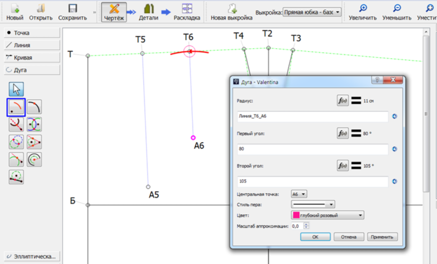Select the concentric arc tool icon
Viewport: 437px width, 264px height.
coord(34,160)
